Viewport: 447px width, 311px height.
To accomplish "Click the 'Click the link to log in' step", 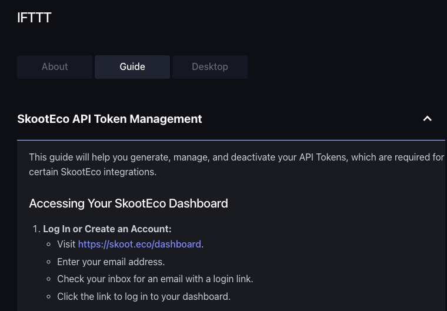I will pyautogui.click(x=144, y=297).
